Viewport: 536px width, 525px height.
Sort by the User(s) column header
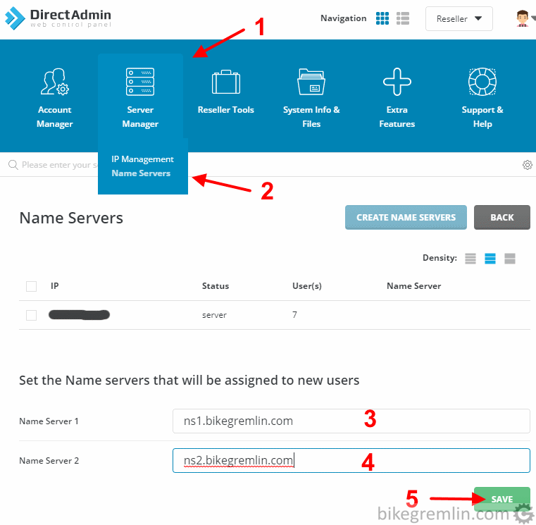(307, 286)
